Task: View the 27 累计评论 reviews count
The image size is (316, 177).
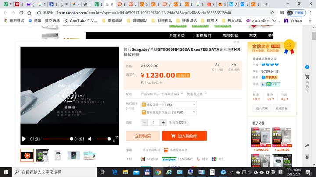Action: tap(217, 67)
